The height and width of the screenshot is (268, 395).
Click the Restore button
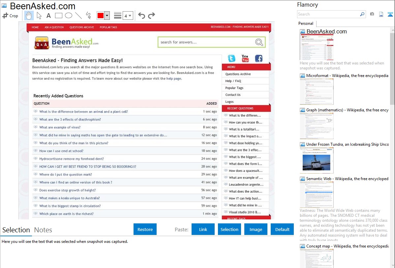click(x=145, y=229)
